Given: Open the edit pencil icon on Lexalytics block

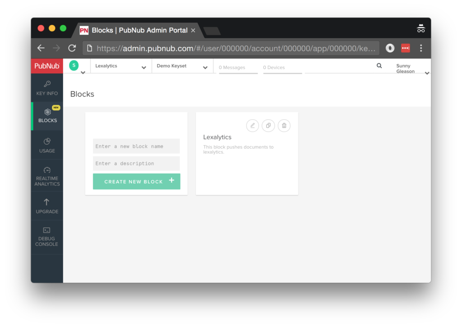Looking at the screenshot, I should click(x=252, y=126).
